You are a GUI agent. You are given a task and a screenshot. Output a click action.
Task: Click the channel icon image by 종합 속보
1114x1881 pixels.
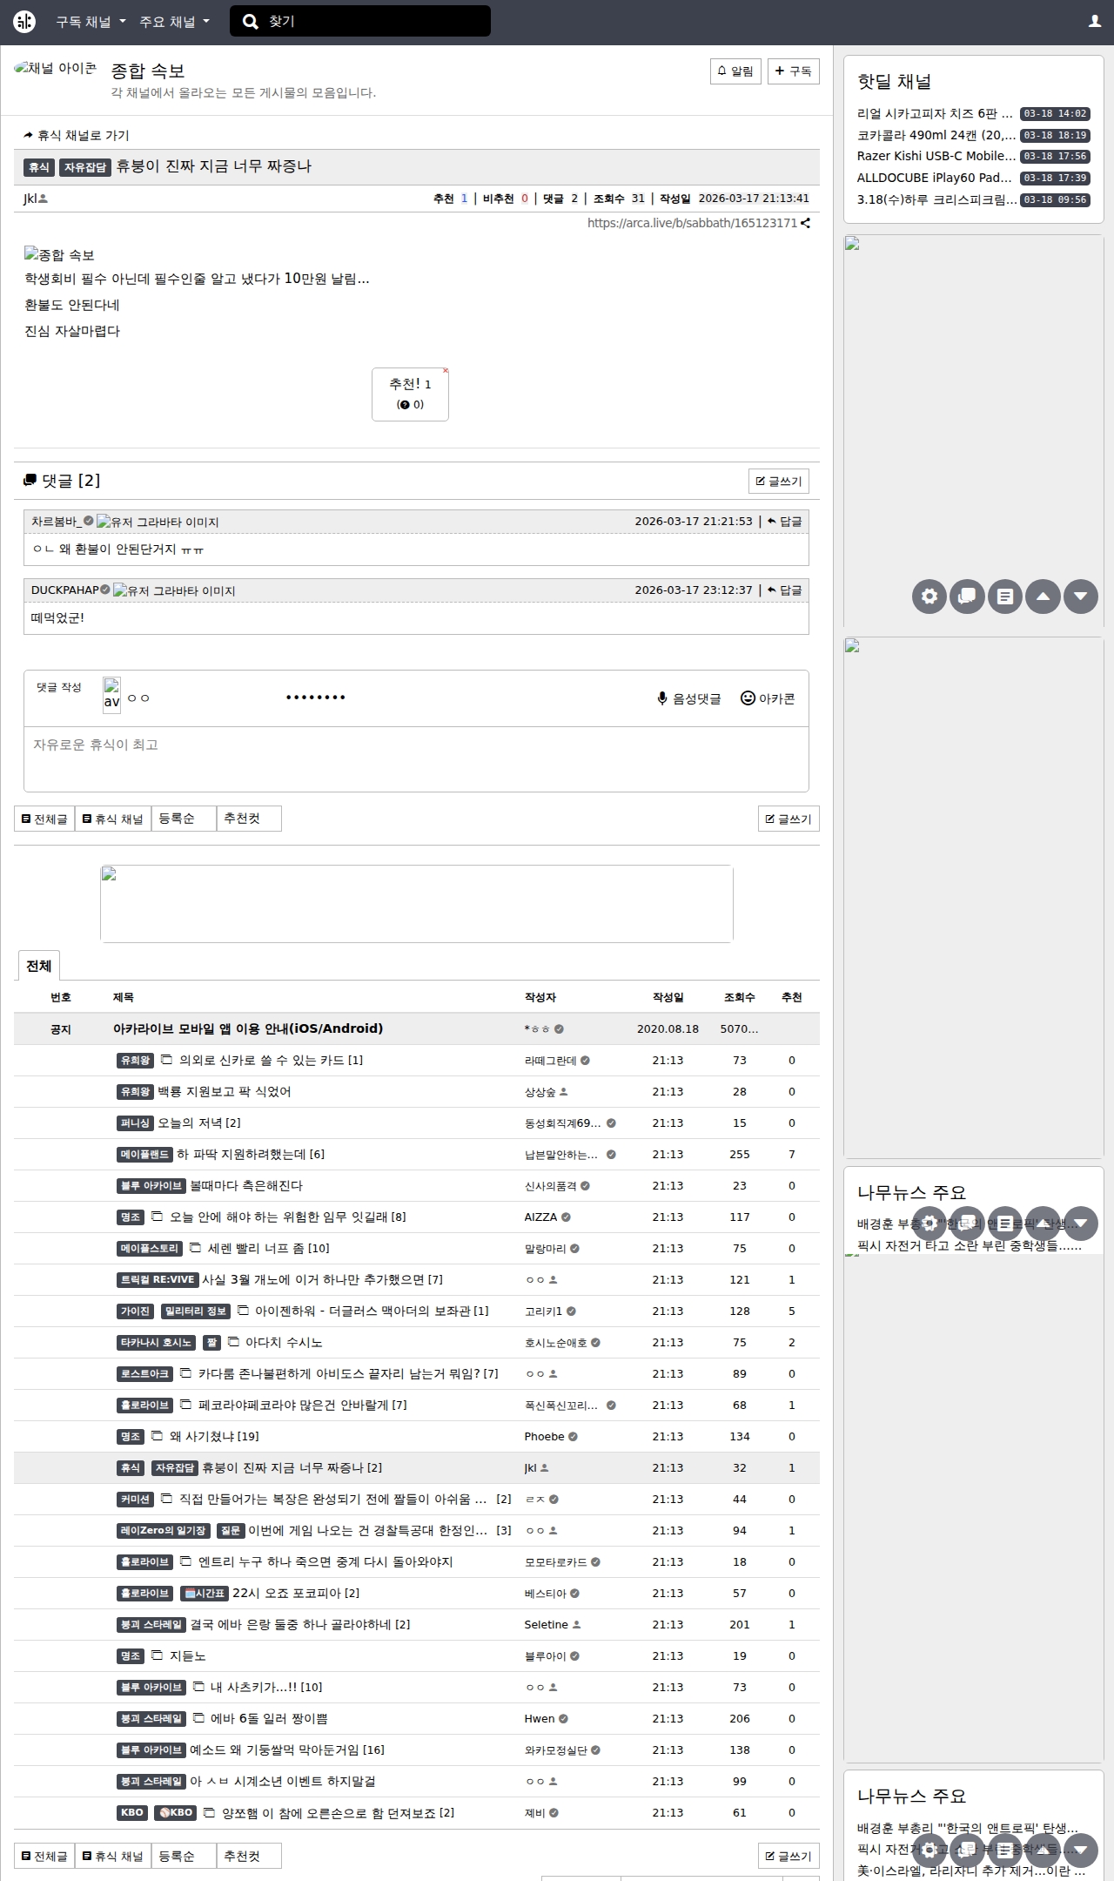[56, 68]
